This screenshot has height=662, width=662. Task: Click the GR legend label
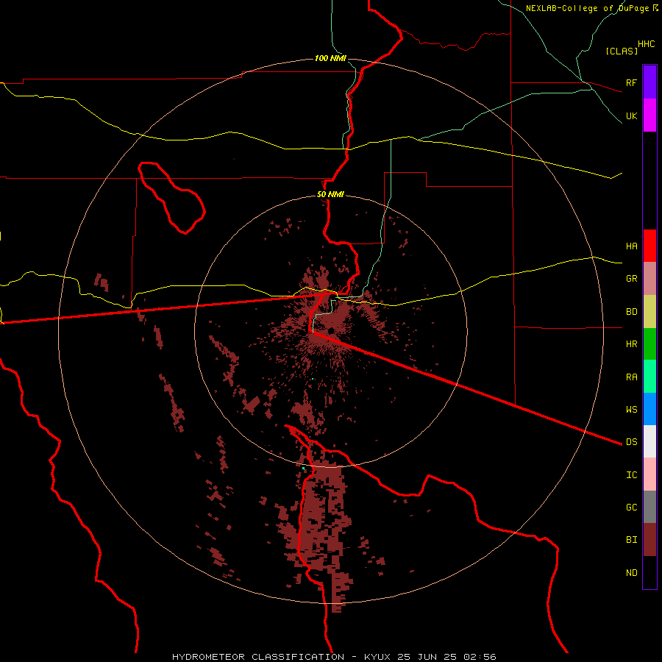(632, 279)
